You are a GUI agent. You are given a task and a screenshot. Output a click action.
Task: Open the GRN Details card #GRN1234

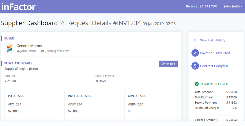point(151,105)
